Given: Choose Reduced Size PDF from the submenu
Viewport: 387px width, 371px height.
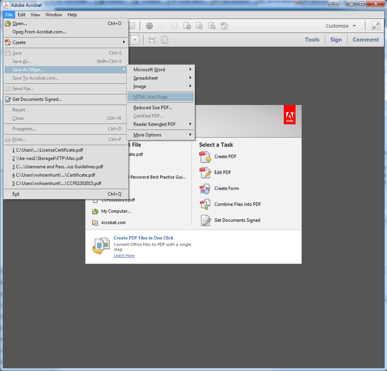Looking at the screenshot, I should pyautogui.click(x=153, y=108).
